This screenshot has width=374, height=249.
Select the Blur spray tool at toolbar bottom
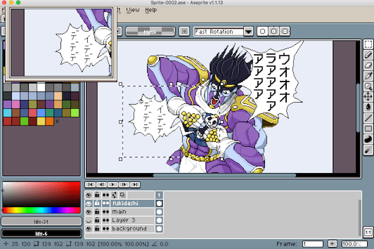(368, 150)
